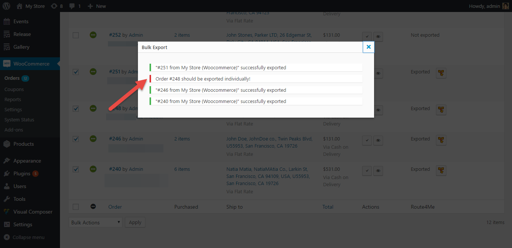Open the updates icon showing 8

pos(57,6)
